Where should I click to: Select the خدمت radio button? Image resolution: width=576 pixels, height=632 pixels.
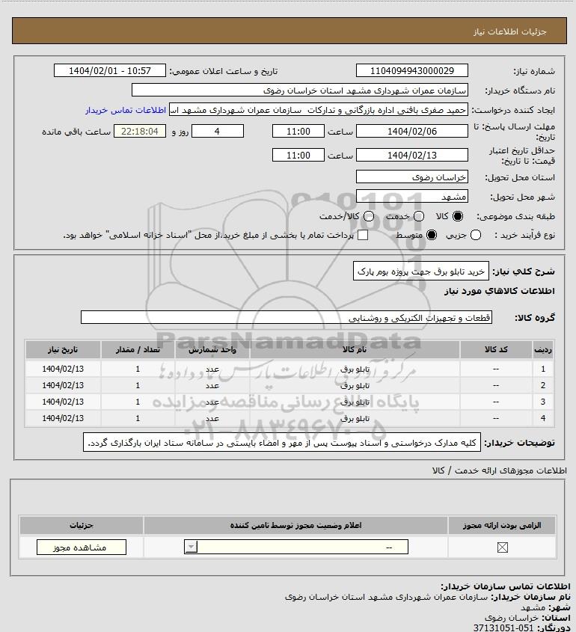(419, 216)
